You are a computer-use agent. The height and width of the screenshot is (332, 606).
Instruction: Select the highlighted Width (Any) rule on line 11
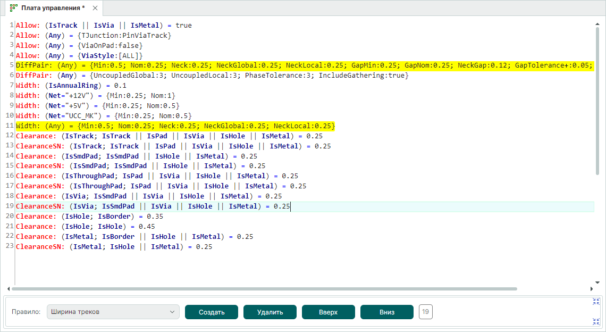(175, 126)
